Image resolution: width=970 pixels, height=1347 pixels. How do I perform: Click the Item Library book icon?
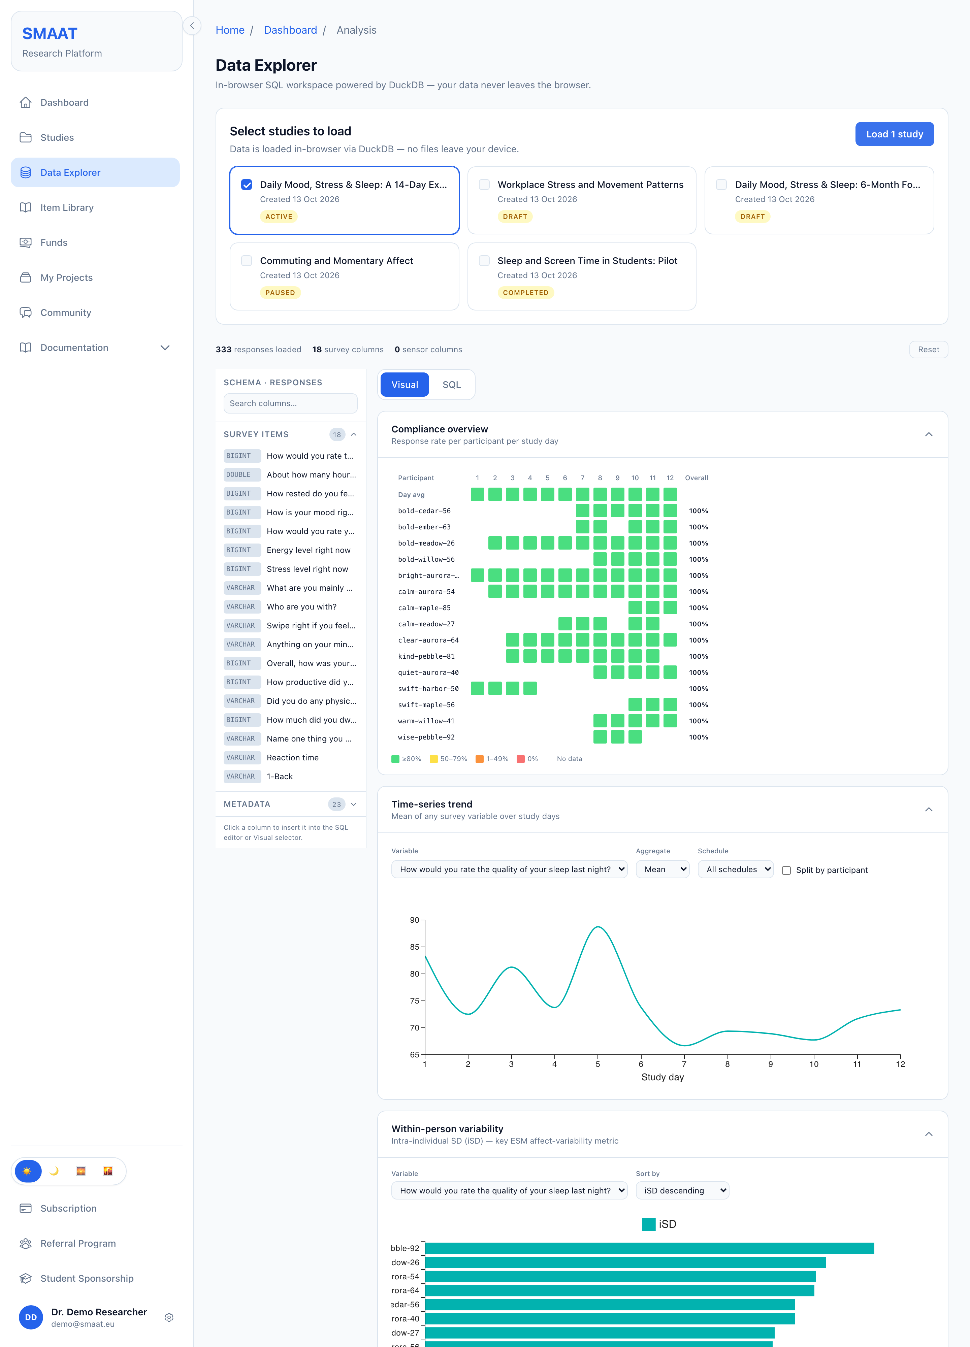(26, 207)
